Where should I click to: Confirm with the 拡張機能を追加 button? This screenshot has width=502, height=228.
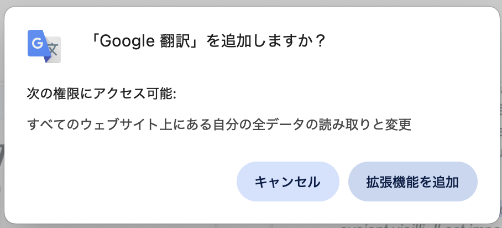click(x=412, y=182)
